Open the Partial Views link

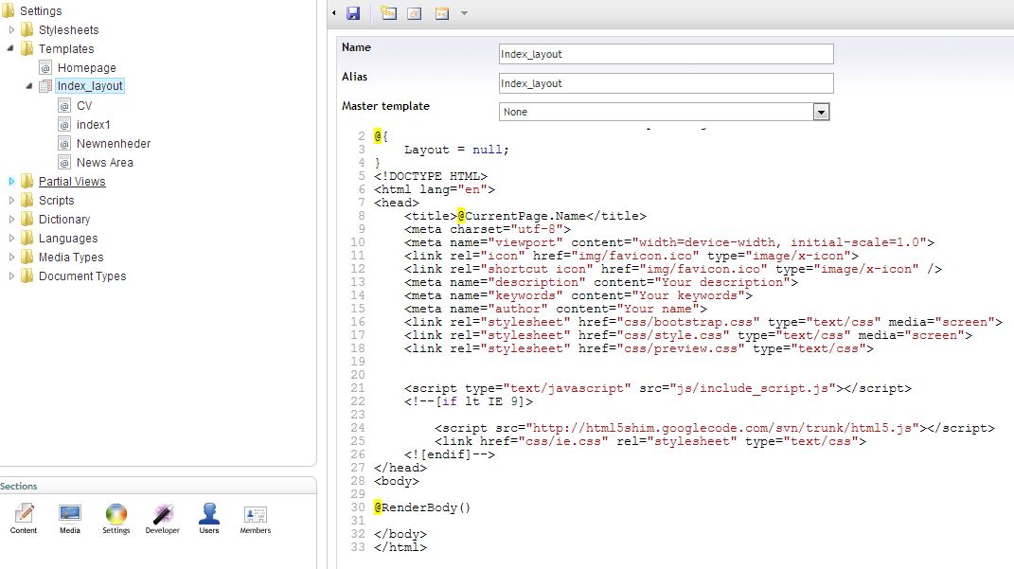(72, 182)
